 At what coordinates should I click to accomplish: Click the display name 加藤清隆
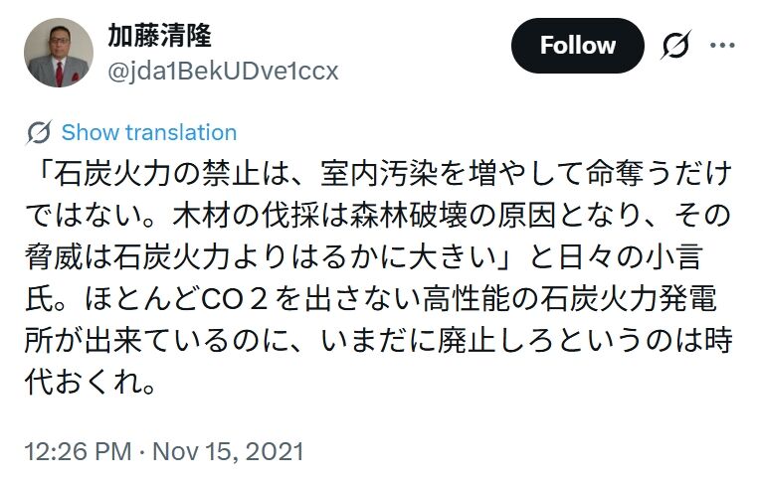pos(159,36)
